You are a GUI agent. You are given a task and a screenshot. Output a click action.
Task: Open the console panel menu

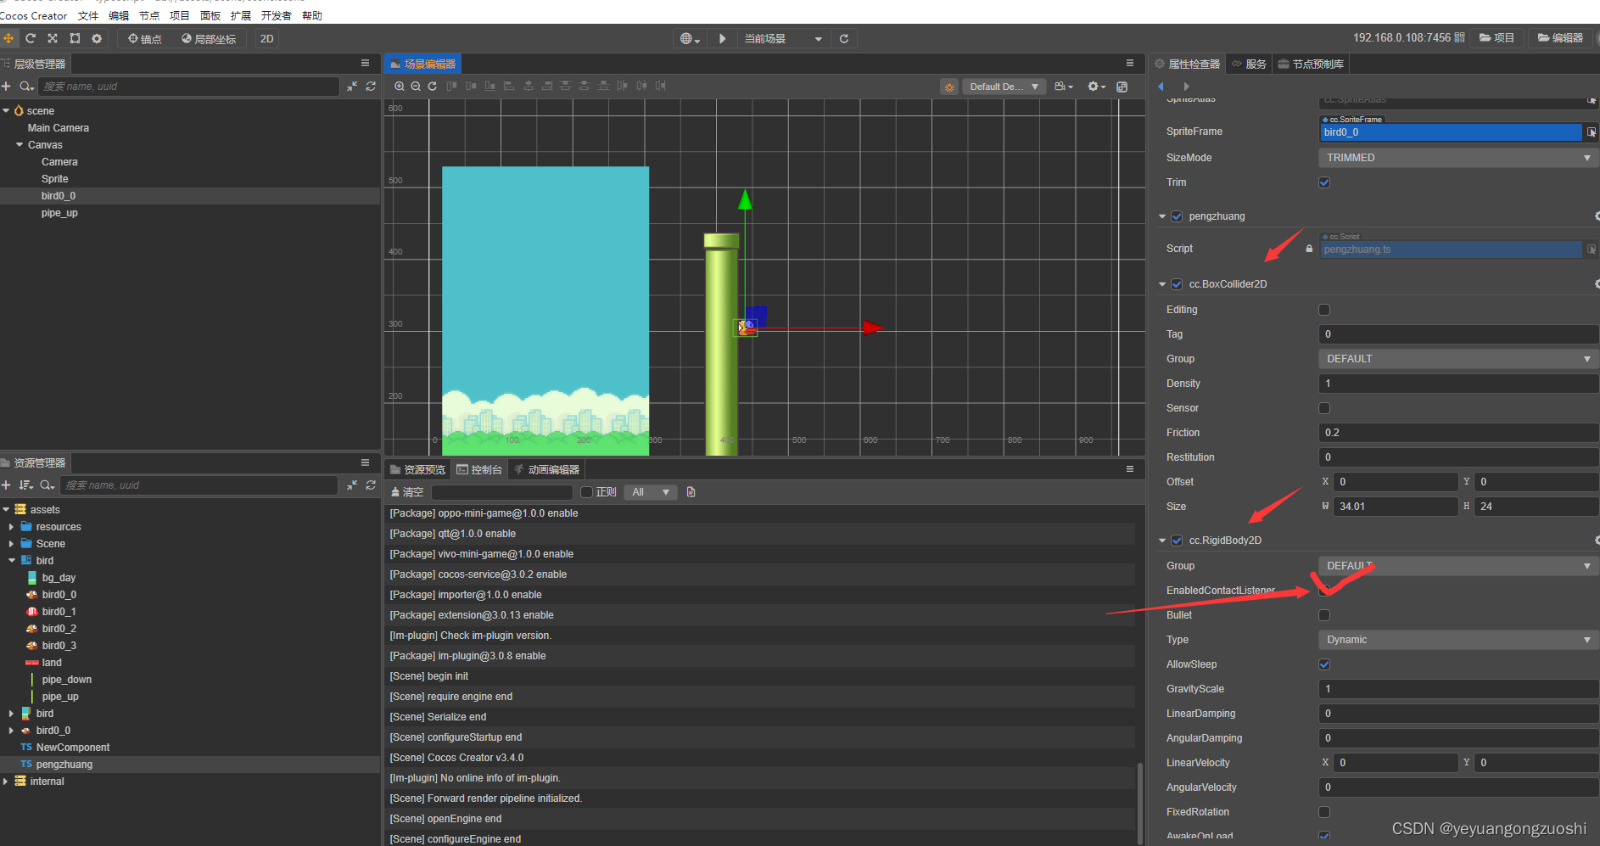pyautogui.click(x=1130, y=469)
